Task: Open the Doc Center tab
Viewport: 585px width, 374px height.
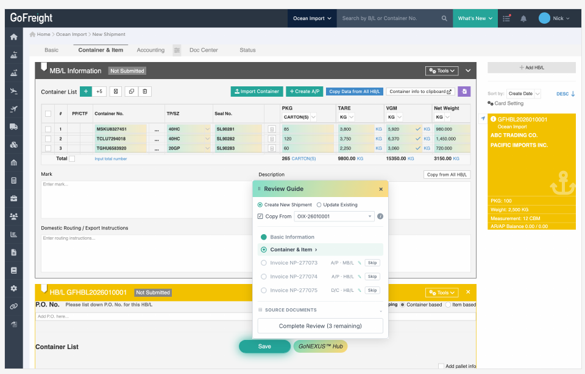Action: coord(204,50)
